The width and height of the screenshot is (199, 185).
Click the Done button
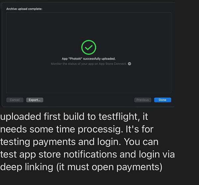point(163,100)
